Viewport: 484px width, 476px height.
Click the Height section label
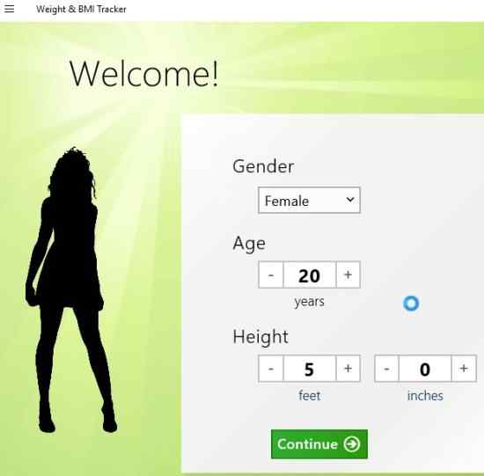[x=260, y=336]
